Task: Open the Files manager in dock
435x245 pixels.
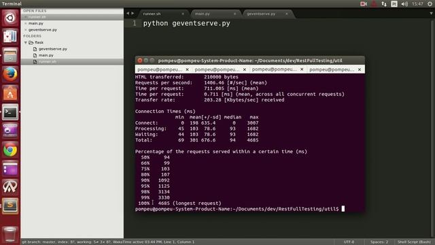Action: [10, 56]
